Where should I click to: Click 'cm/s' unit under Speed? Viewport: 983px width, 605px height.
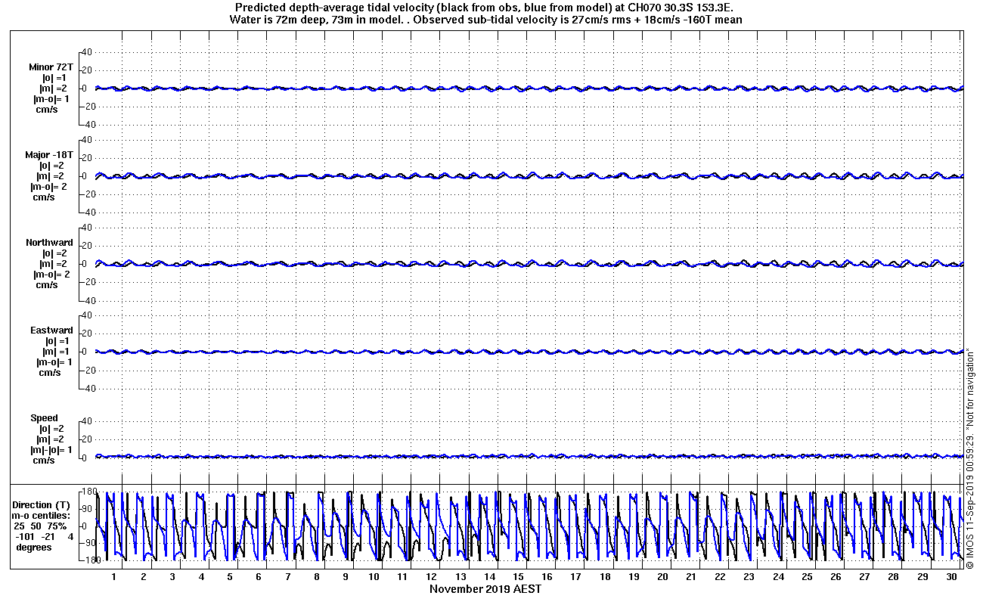tap(43, 461)
